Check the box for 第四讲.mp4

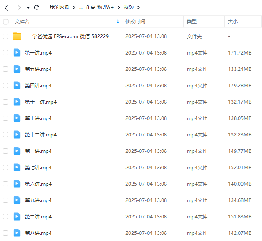coord(5,85)
